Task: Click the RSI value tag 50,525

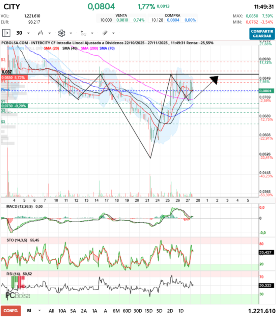Action: tap(267, 286)
